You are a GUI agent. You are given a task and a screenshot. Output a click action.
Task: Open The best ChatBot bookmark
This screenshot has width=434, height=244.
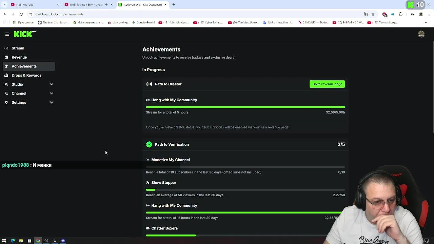click(x=54, y=23)
